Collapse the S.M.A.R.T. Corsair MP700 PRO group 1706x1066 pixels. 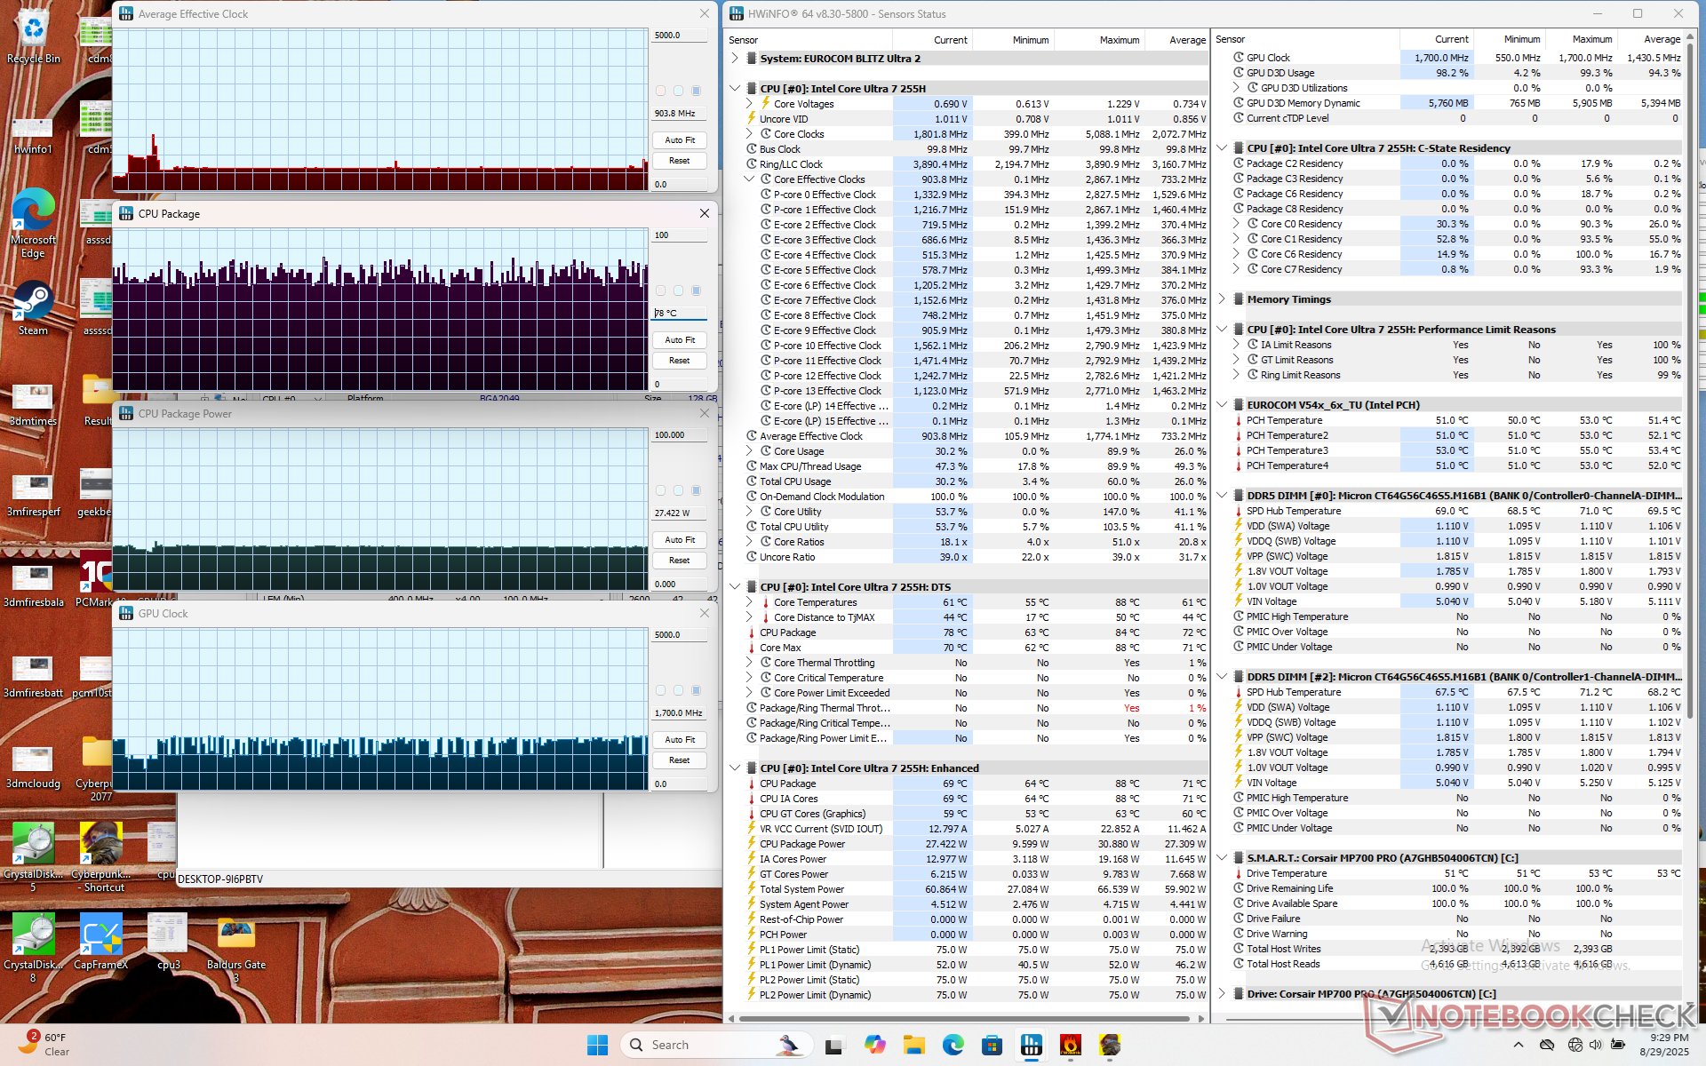[x=1222, y=858]
